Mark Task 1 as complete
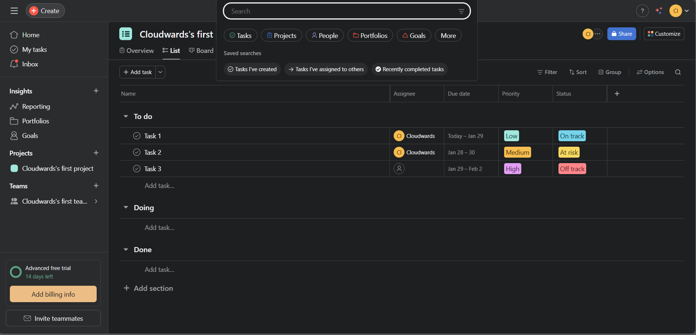Image resolution: width=696 pixels, height=335 pixels. point(137,136)
